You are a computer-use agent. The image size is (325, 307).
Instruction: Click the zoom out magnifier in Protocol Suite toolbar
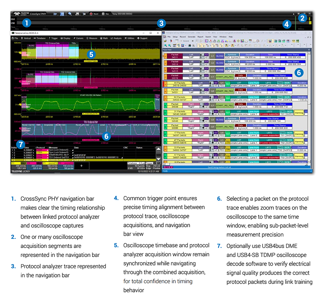170,45
